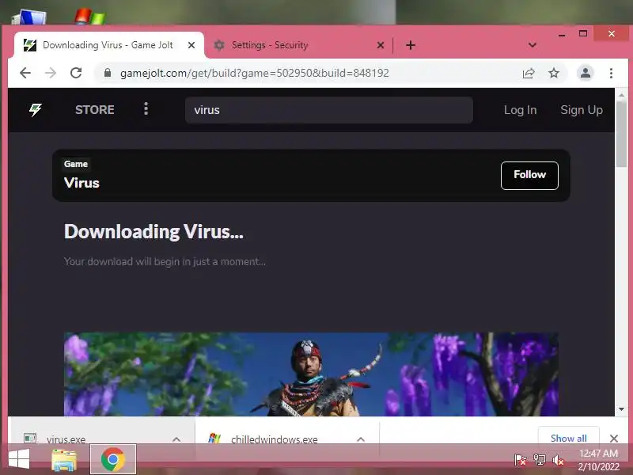The image size is (633, 475).
Task: Minimize the Chrome window
Action: 562,34
